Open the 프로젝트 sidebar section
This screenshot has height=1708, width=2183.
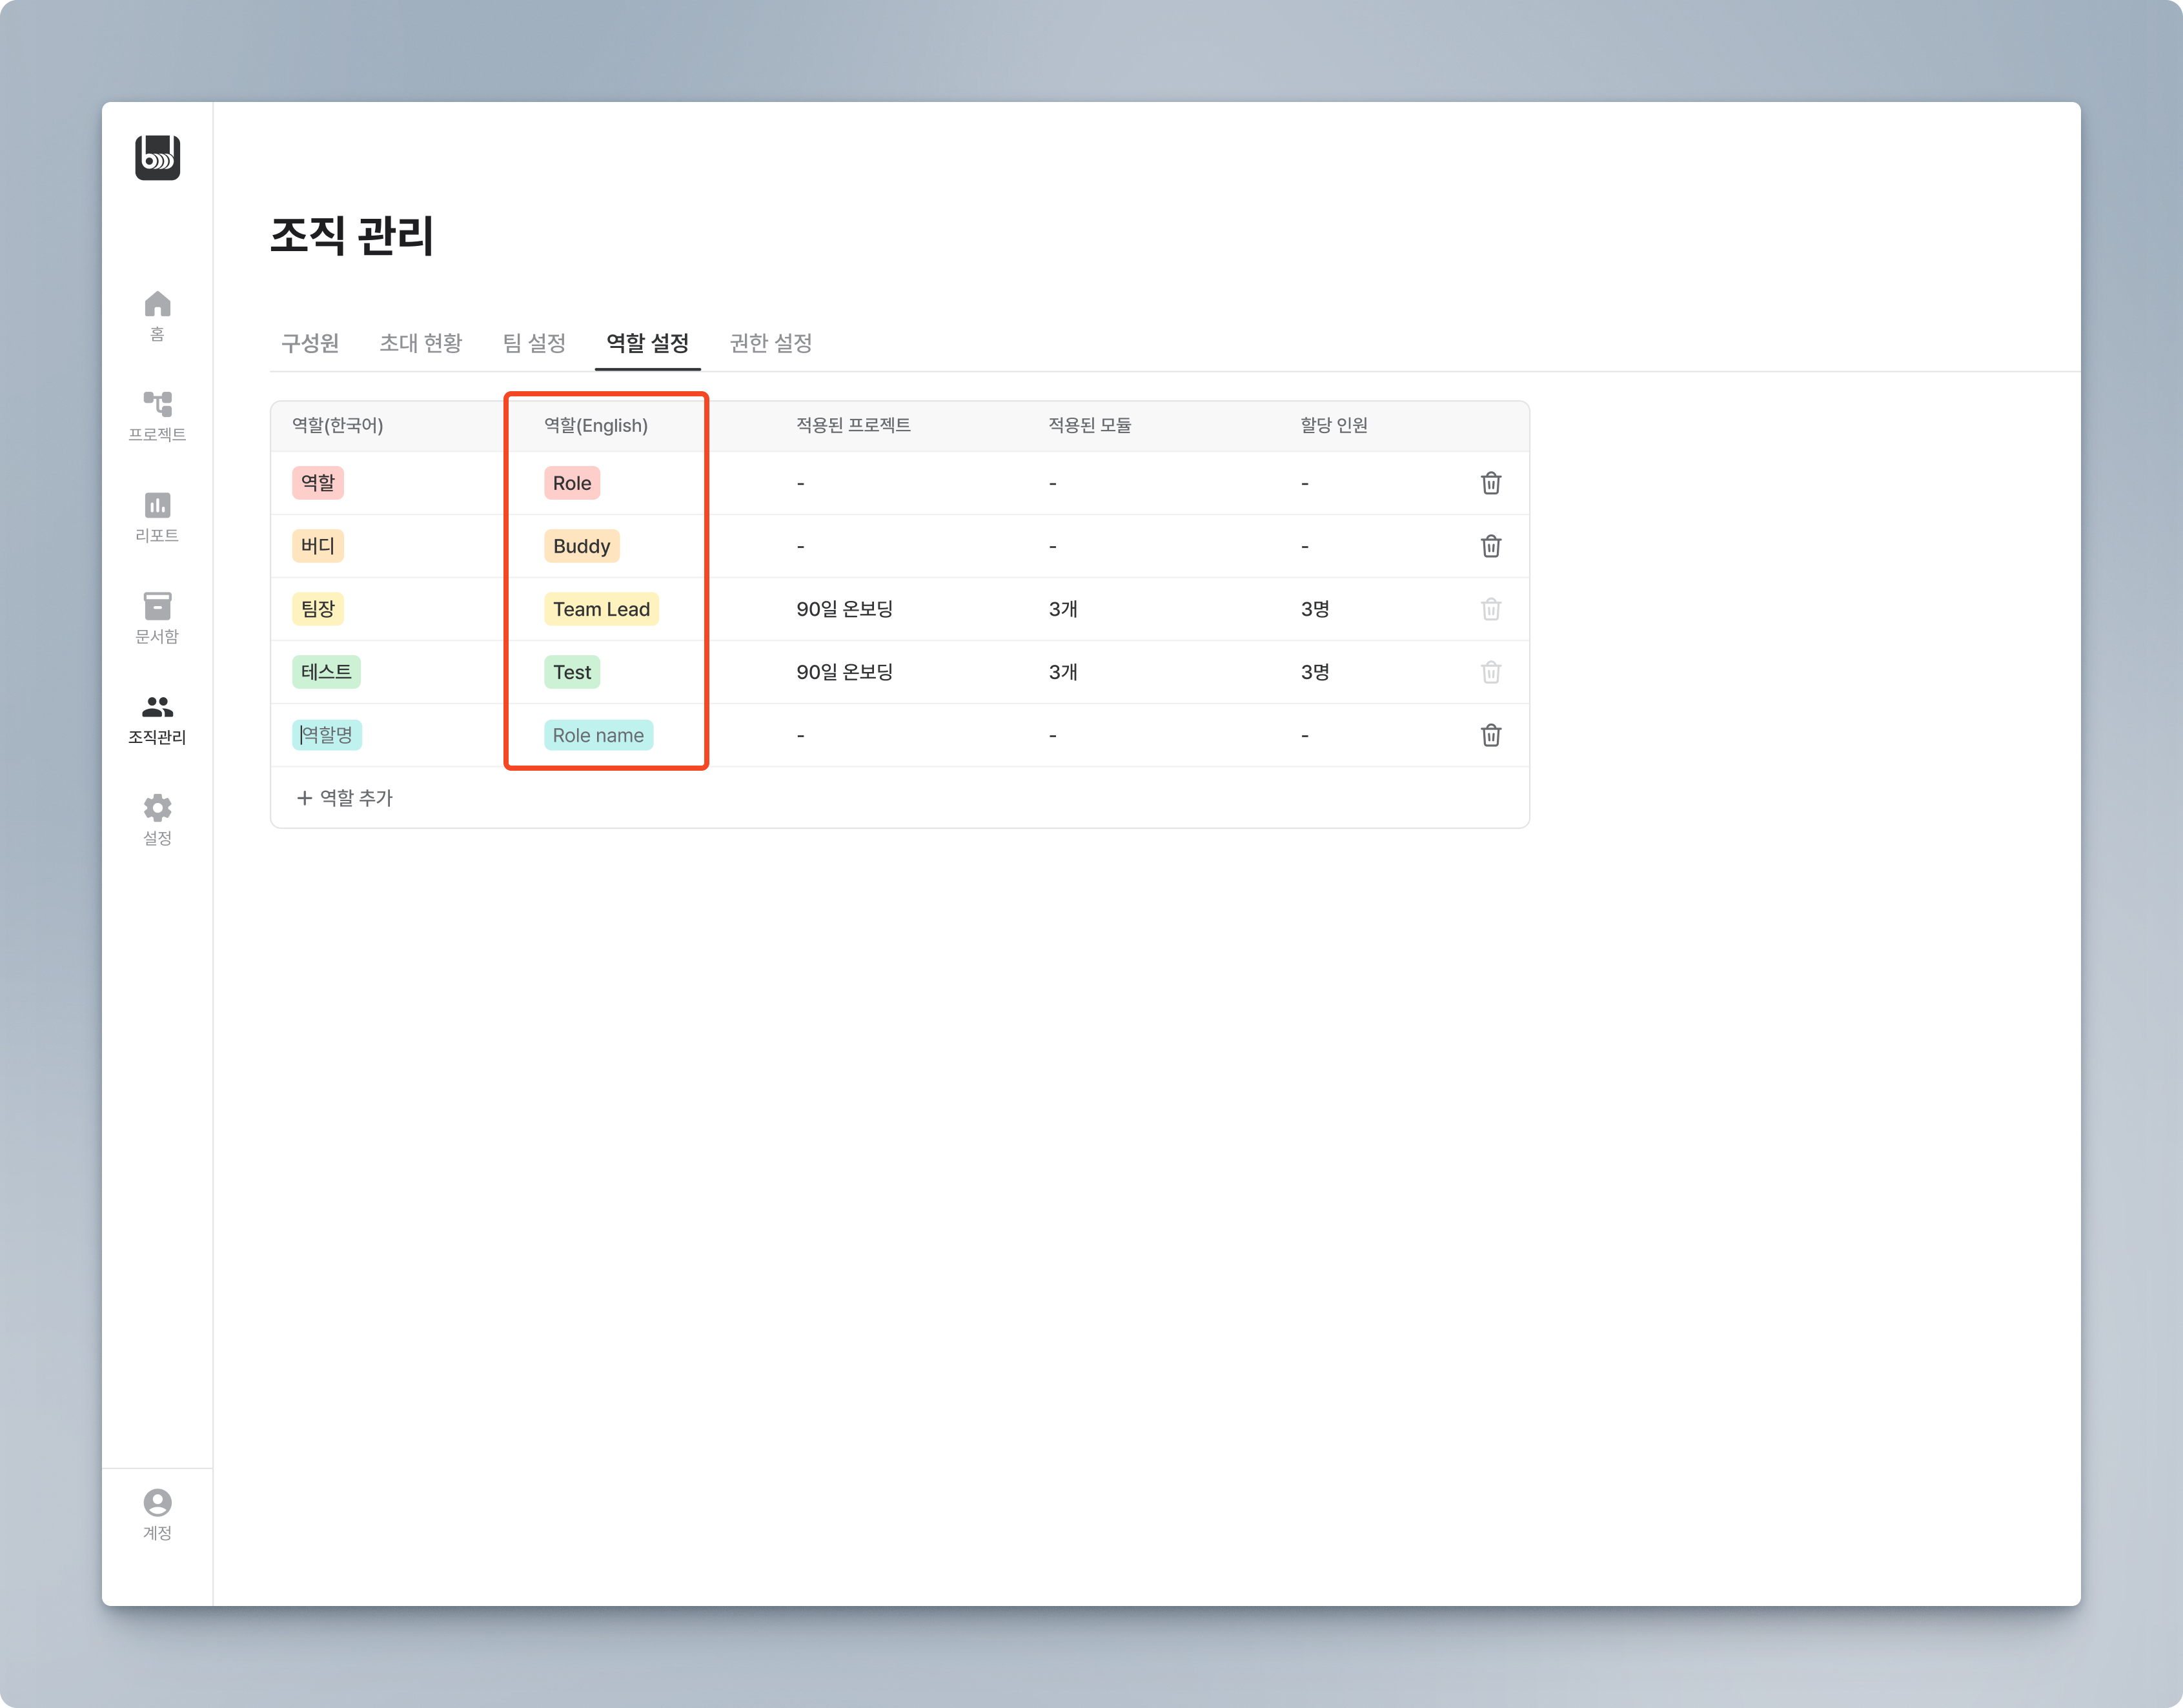coord(157,416)
